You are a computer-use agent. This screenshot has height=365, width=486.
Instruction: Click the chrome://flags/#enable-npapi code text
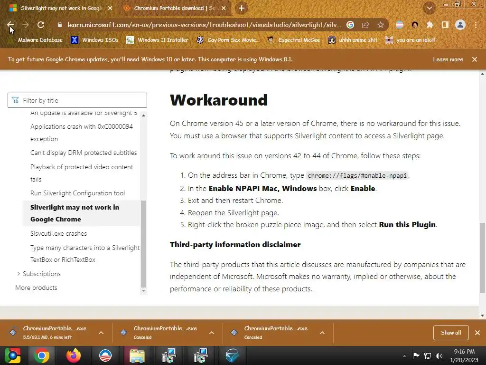[357, 176]
